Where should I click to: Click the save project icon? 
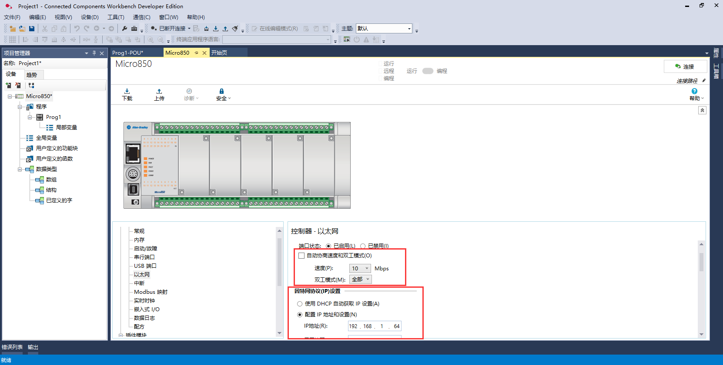pos(32,29)
